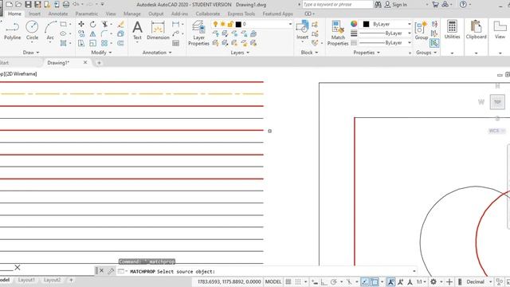Toggle 2D object snap in status bar

(375, 281)
